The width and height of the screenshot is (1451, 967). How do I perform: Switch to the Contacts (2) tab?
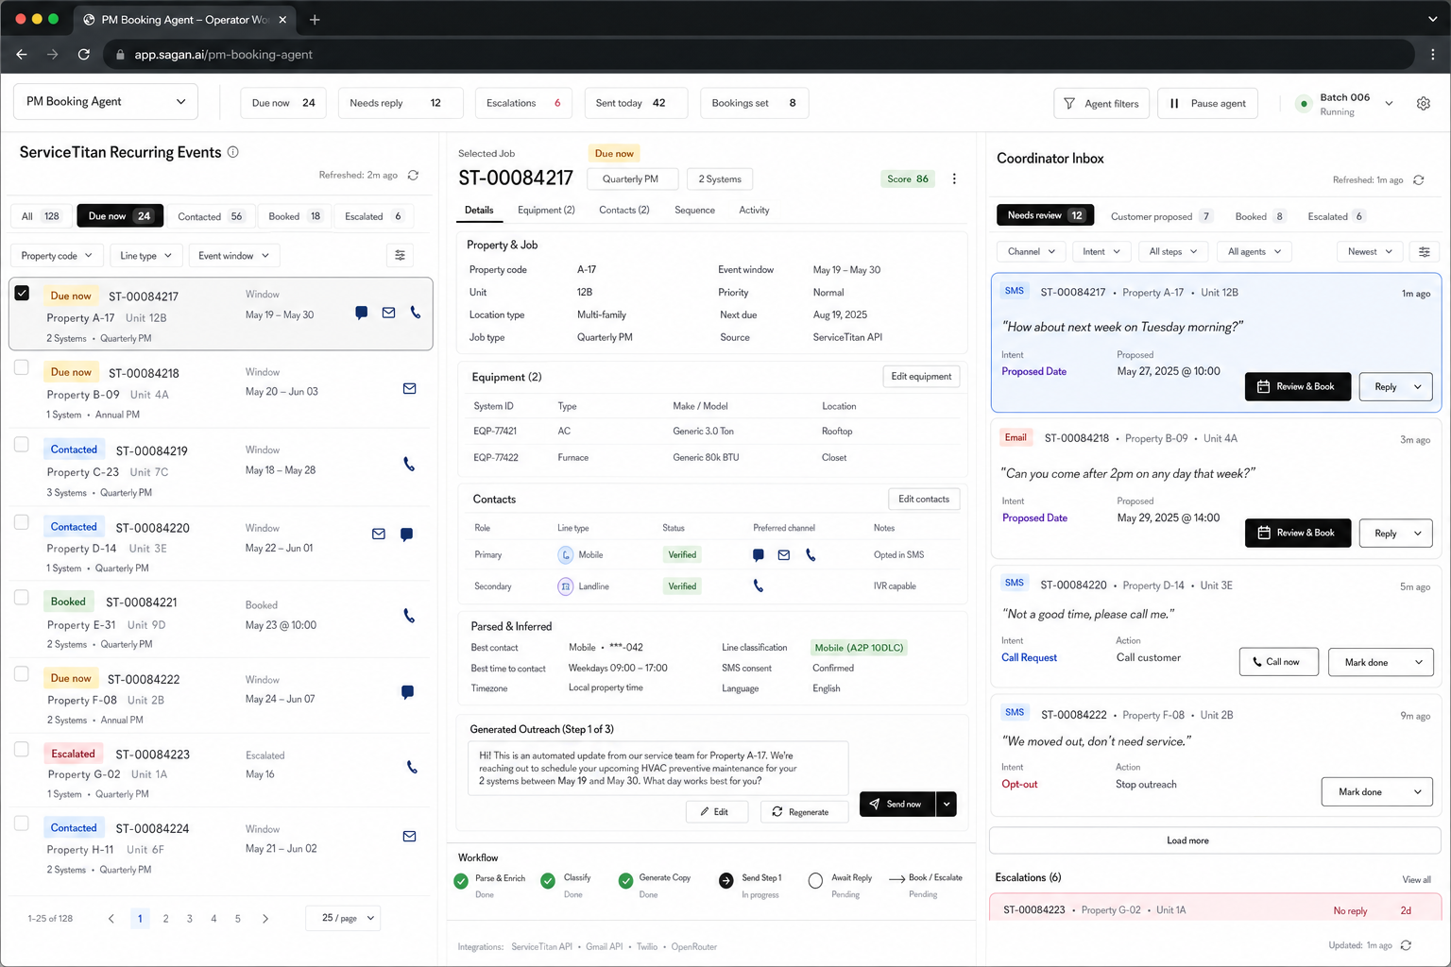tap(624, 211)
